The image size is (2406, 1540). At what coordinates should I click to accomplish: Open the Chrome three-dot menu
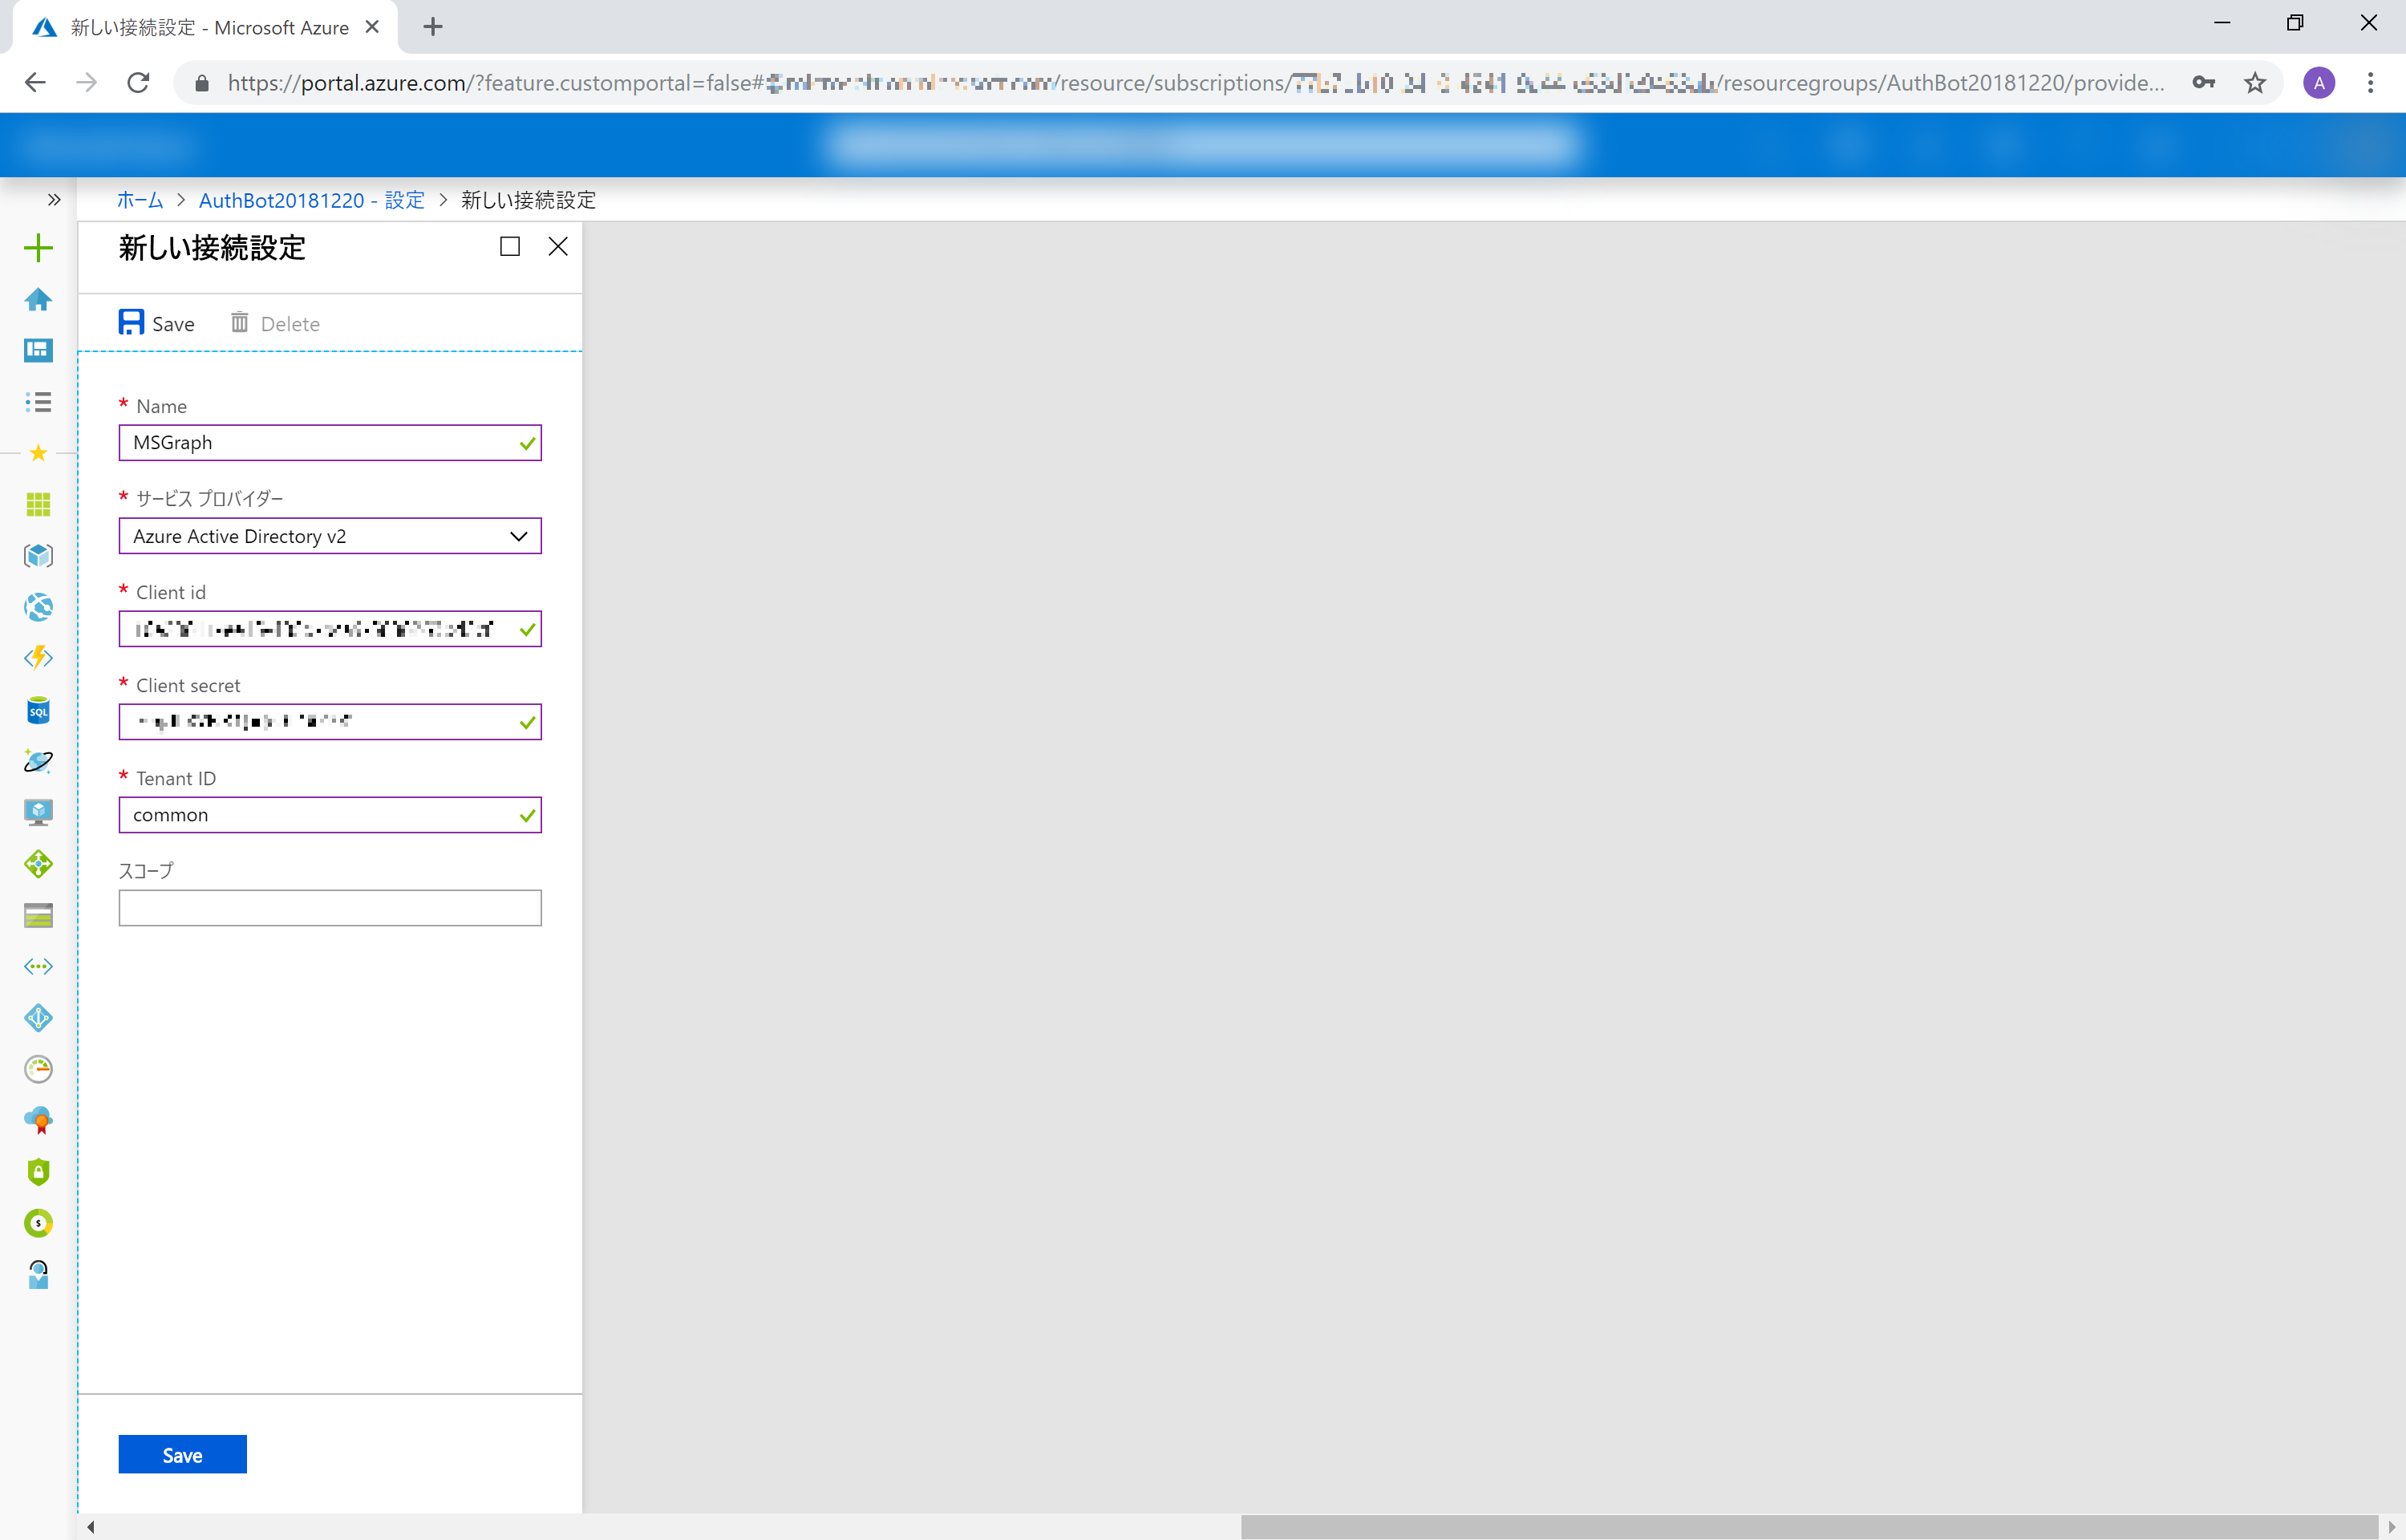(x=2370, y=83)
